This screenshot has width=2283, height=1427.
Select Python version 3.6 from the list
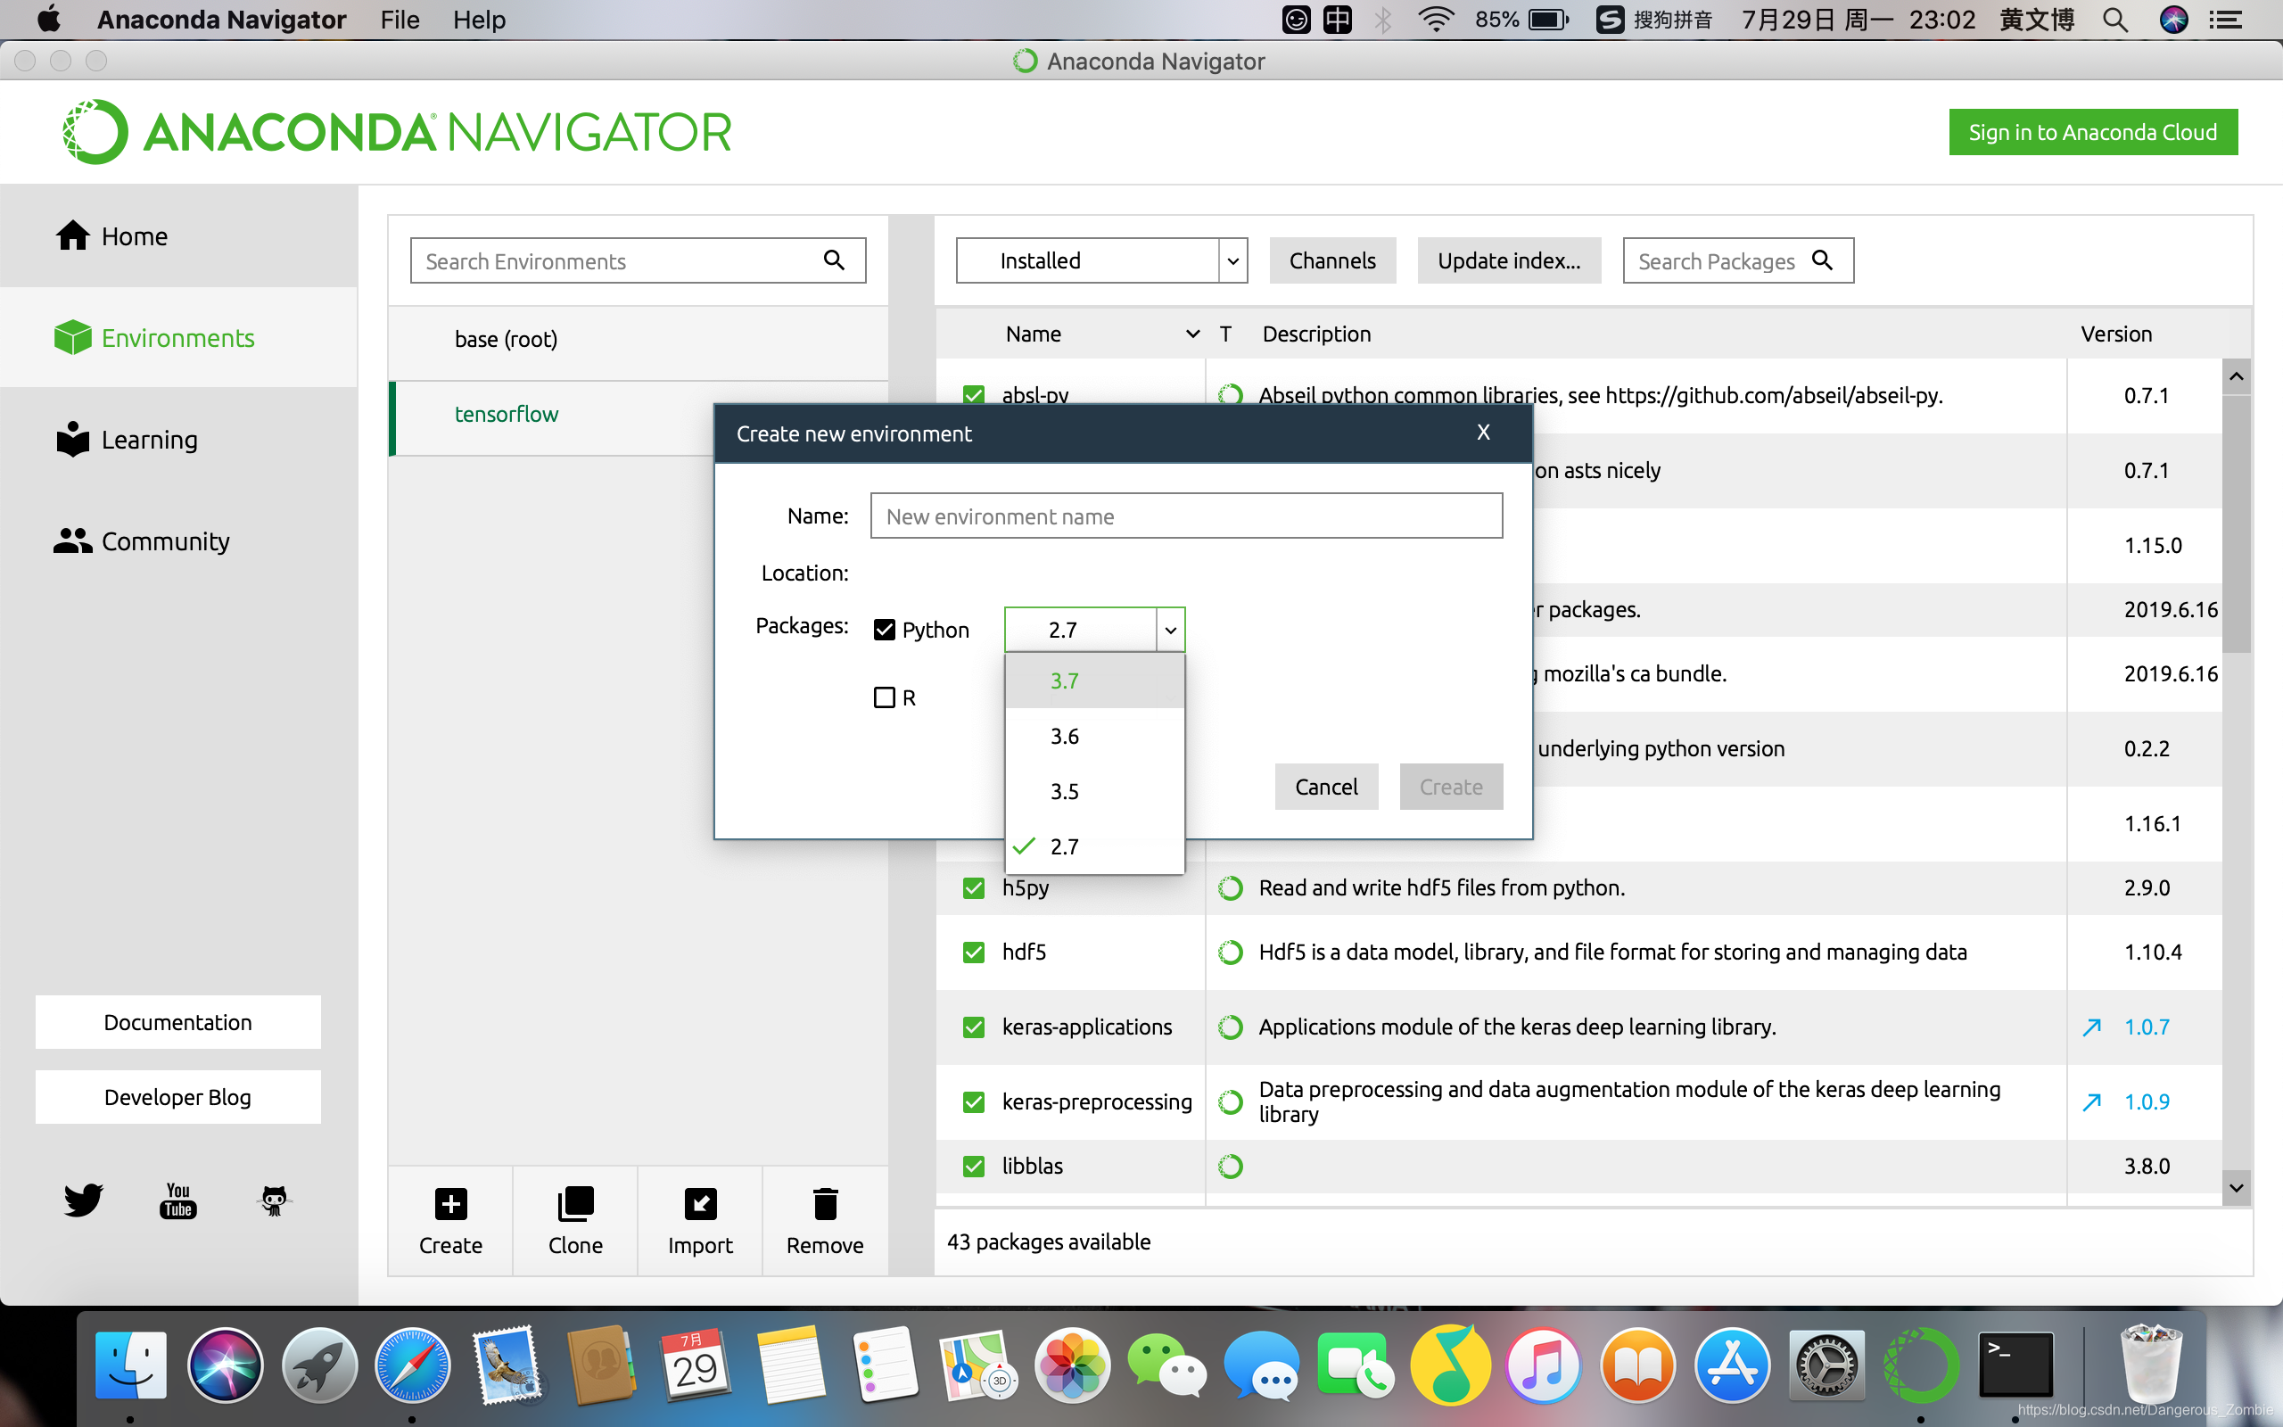coord(1094,736)
